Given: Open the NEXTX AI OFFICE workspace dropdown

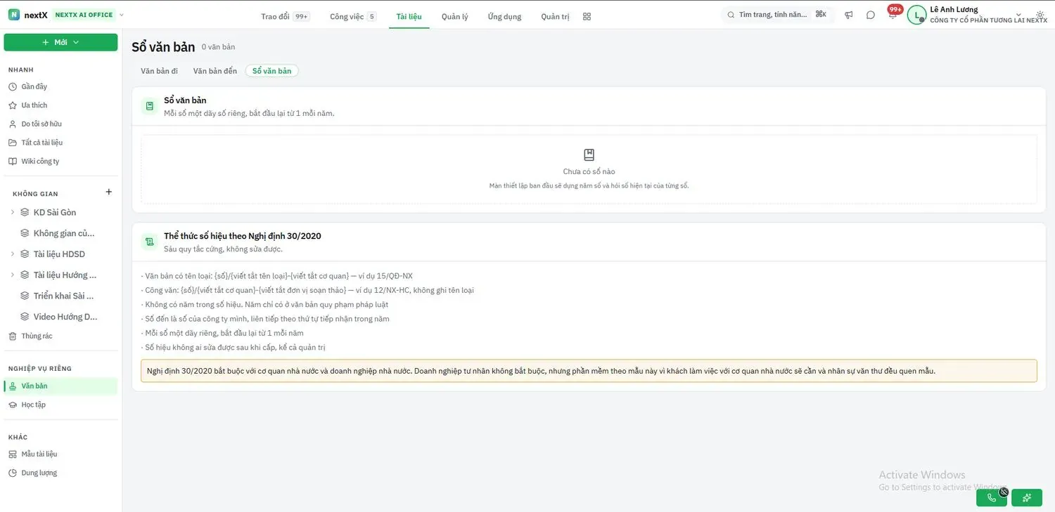Looking at the screenshot, I should click(89, 15).
